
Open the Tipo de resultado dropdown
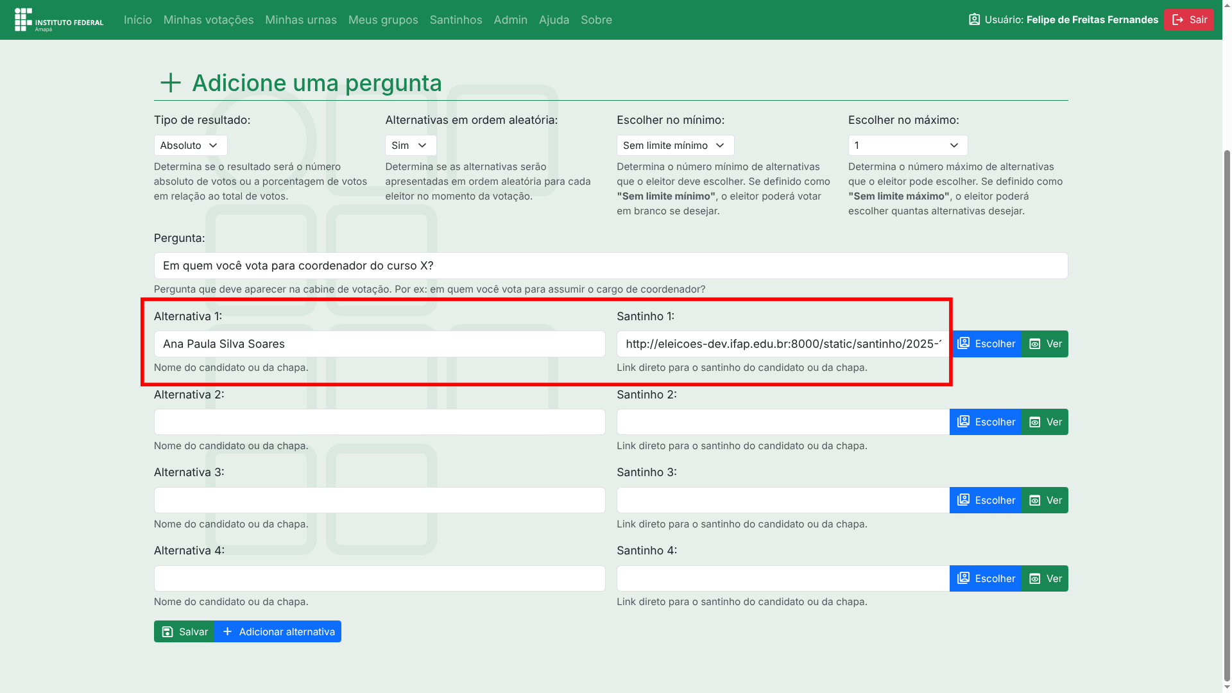[191, 146]
